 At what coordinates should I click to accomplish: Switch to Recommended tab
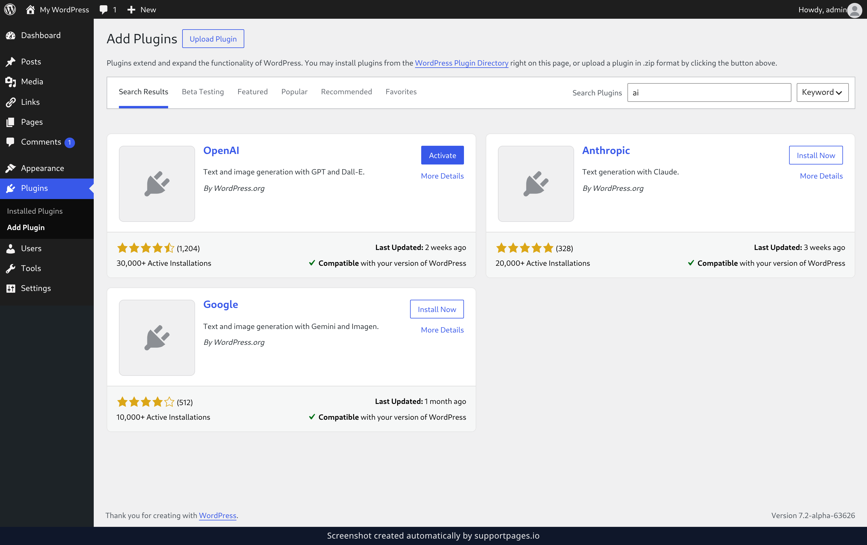(x=347, y=92)
